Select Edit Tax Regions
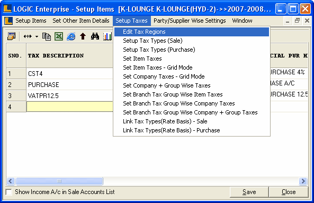314x203 pixels. click(192, 32)
